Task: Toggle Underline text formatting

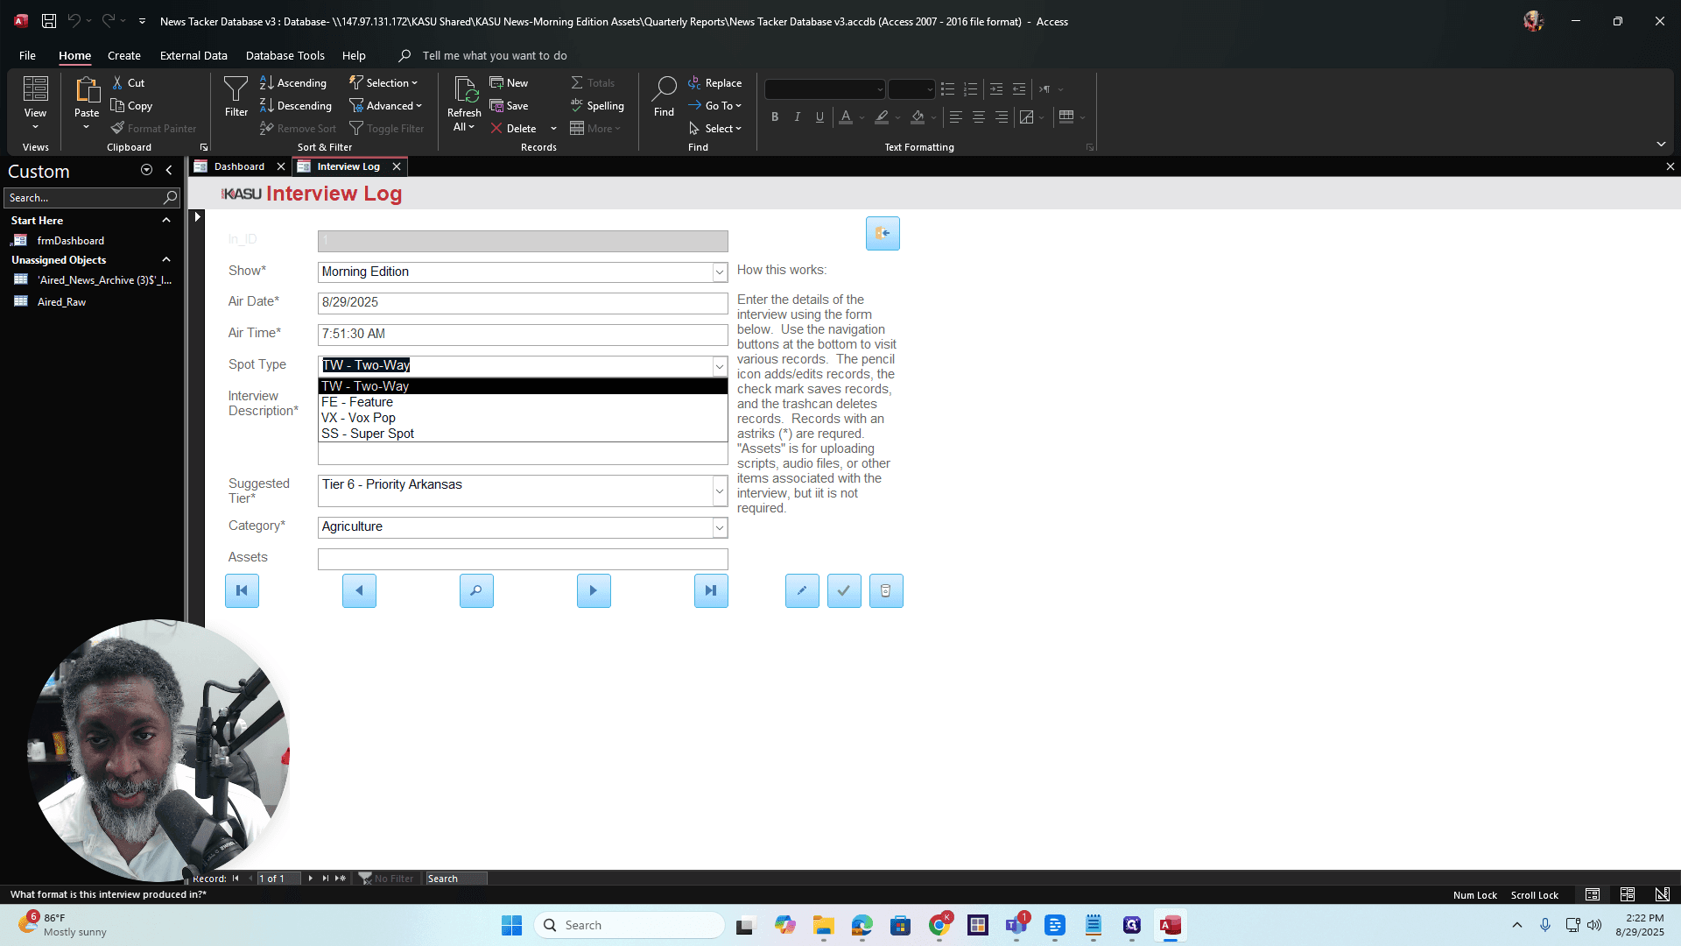Action: (819, 116)
